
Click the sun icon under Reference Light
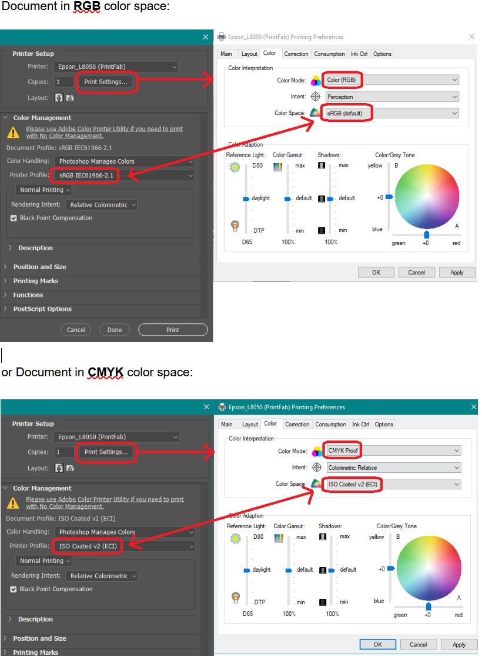(235, 167)
